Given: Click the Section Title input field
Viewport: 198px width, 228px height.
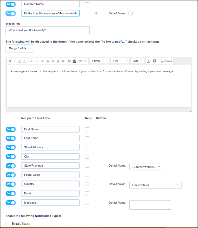Looking at the screenshot, I should coord(48,30).
